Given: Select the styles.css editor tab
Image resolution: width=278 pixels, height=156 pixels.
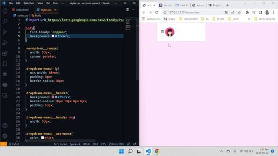Looking at the screenshot, I should (x=46, y=10).
